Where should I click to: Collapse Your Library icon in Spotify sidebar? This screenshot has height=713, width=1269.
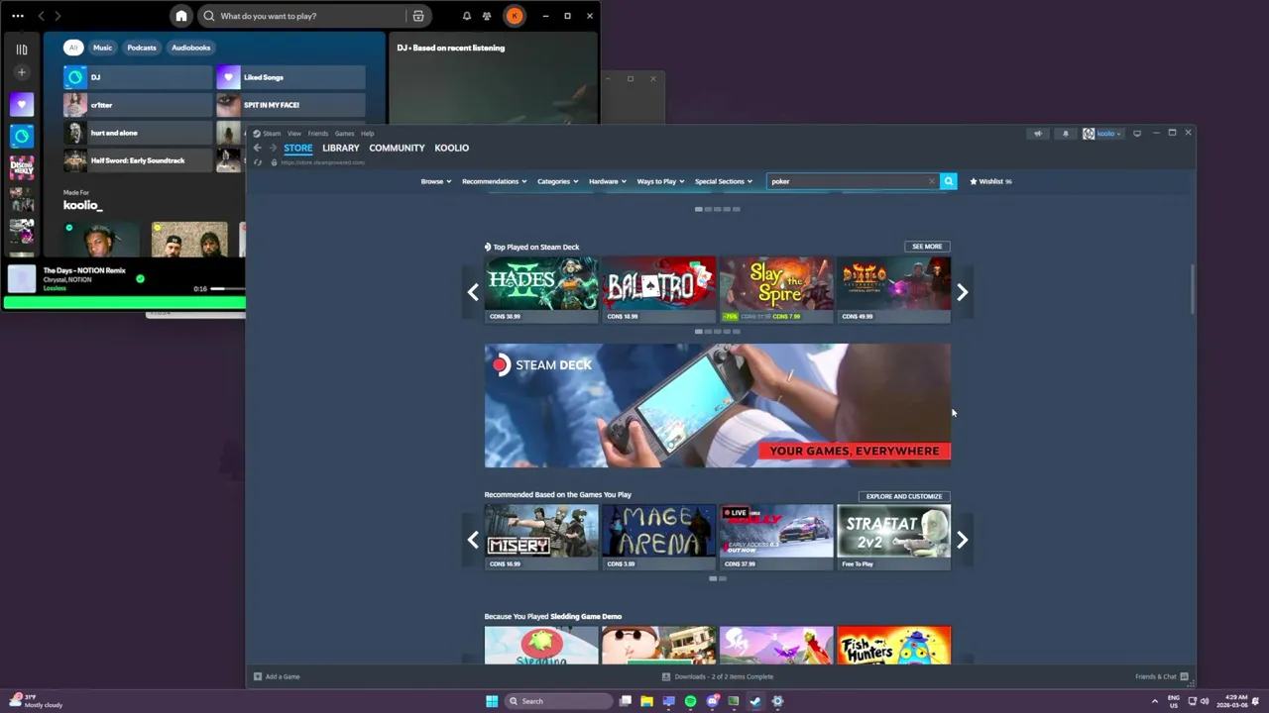click(22, 49)
